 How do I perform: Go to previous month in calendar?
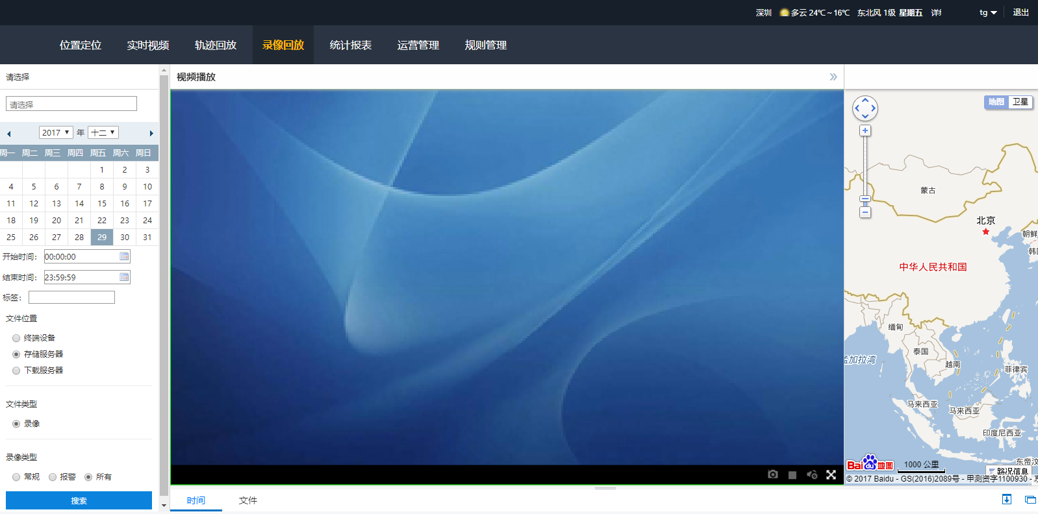click(9, 134)
